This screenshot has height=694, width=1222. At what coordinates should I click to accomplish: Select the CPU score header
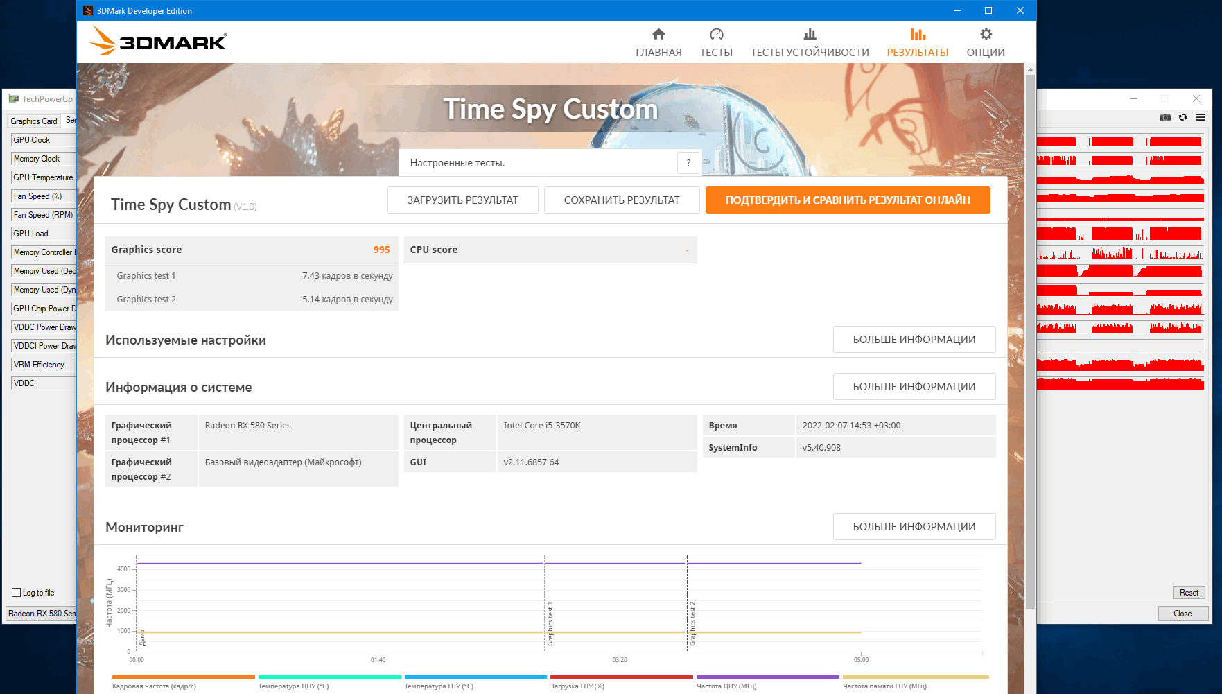coord(550,250)
